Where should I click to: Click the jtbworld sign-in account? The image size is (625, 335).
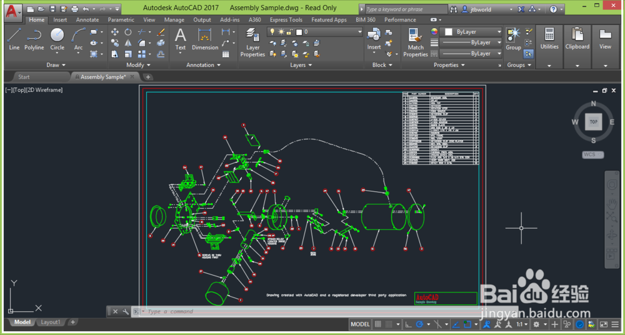481,9
